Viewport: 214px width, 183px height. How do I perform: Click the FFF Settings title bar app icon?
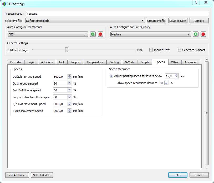pyautogui.click(x=4, y=4)
